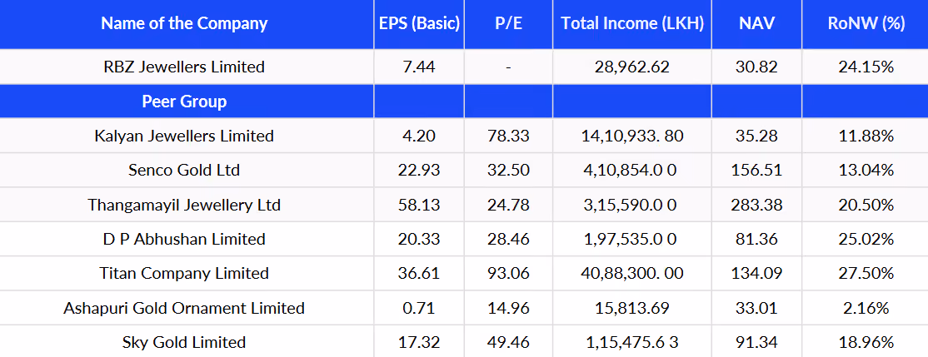Click the 'P/E' column header
Image resolution: width=928 pixels, height=357 pixels.
508,23
